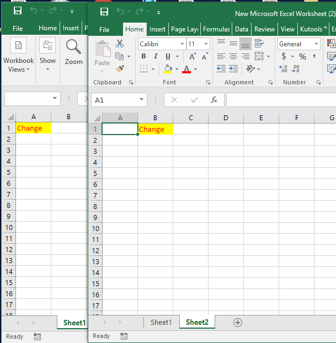Open the Calibri font name dropdown
The height and width of the screenshot is (343, 336).
pyautogui.click(x=182, y=44)
